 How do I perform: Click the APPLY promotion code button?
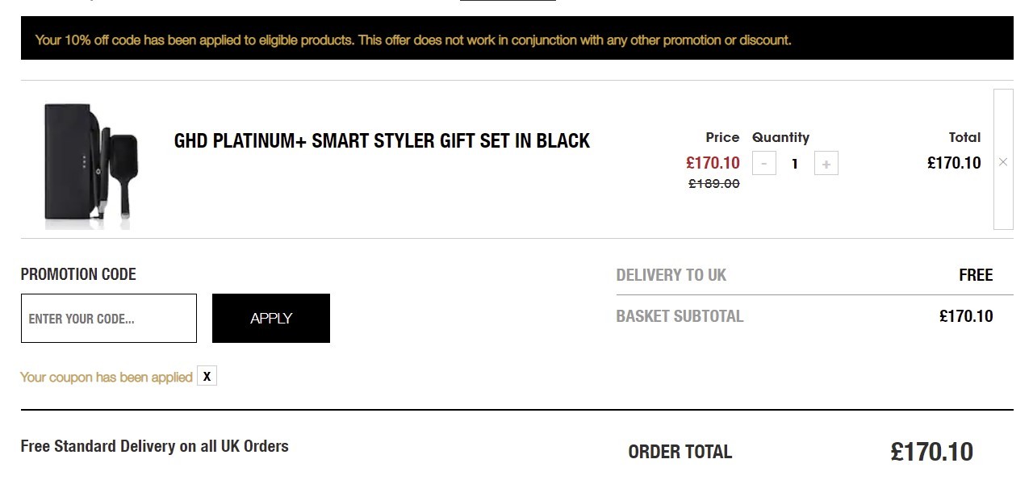271,318
